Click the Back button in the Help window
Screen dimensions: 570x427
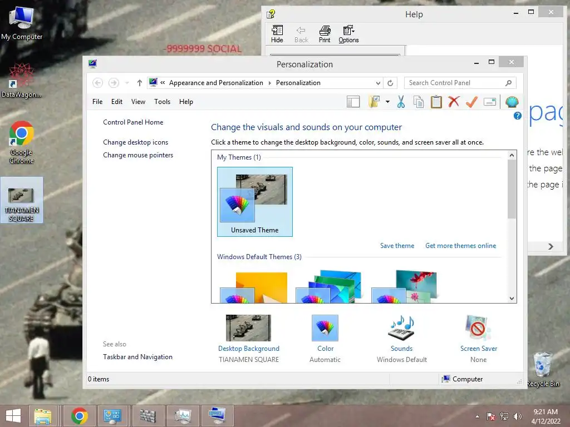click(x=301, y=34)
